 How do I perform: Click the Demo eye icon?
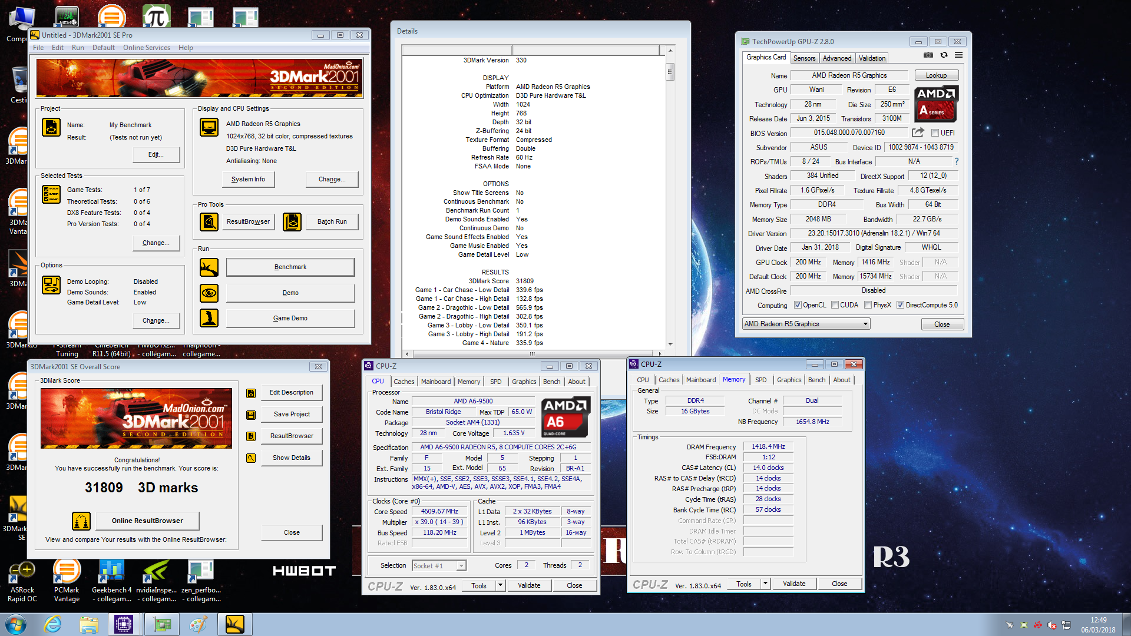click(209, 293)
